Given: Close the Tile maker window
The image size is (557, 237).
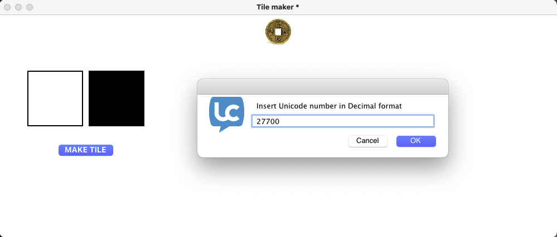Looking at the screenshot, I should [x=7, y=7].
